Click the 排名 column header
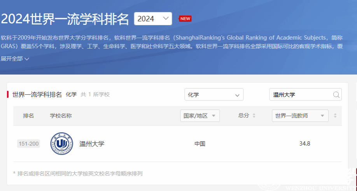Image resolution: width=357 pixels, height=191 pixels. [x=28, y=116]
